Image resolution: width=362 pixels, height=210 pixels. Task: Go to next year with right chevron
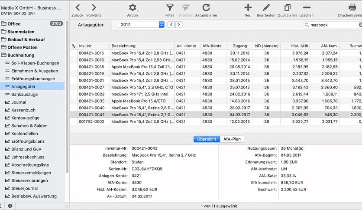click(x=179, y=25)
